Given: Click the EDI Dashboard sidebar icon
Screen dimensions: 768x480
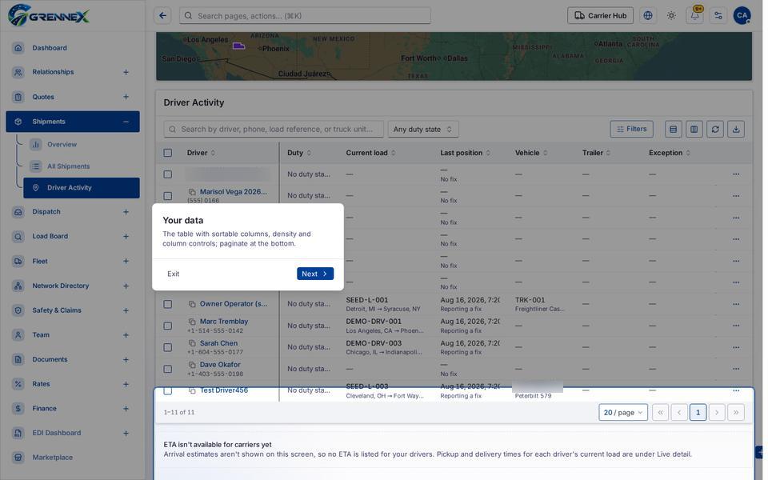Looking at the screenshot, I should [18, 433].
